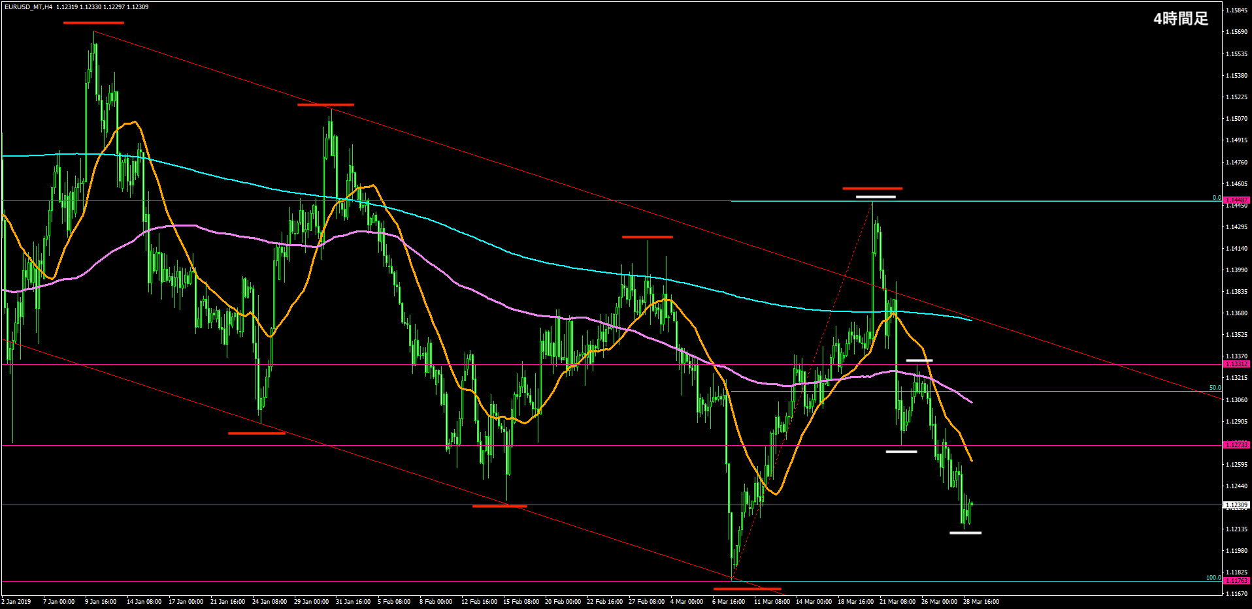Click the 11 Mar 08:00 time label
This screenshot has width=1252, height=609.
[772, 602]
